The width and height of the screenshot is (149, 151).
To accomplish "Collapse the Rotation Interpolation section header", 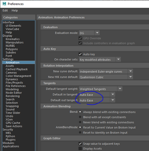I will 95,66.
